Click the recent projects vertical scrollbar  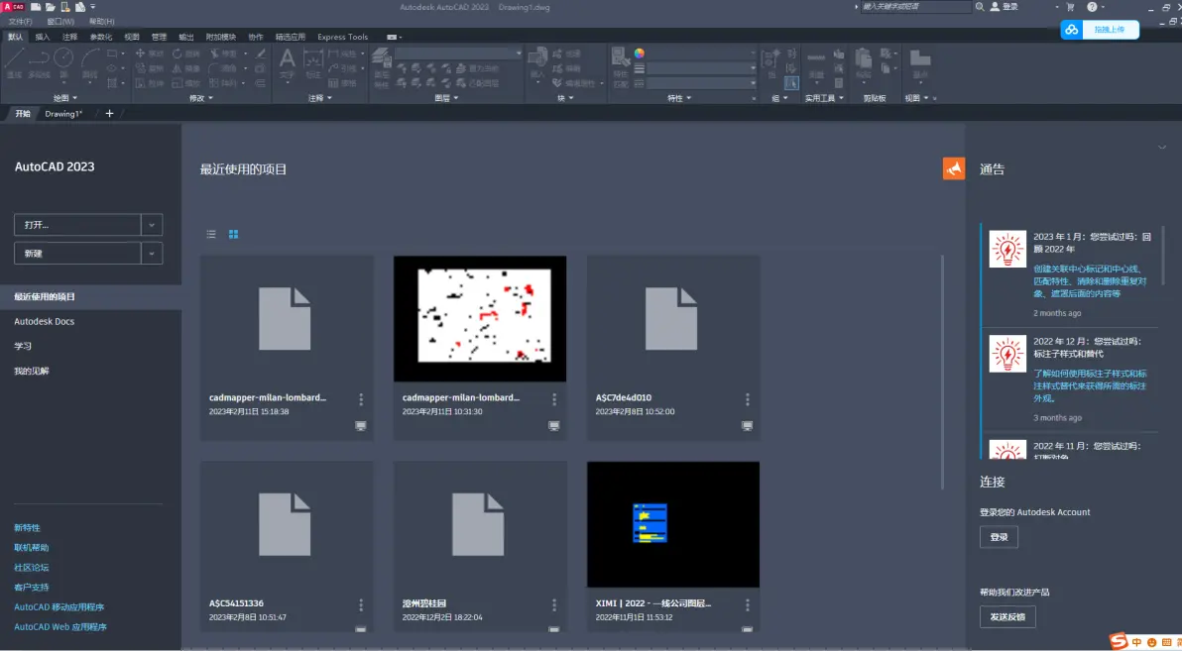coord(942,373)
